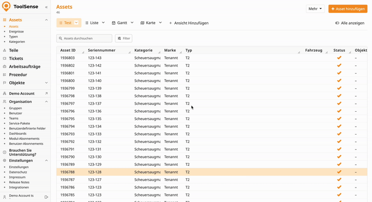Open Tickets from the sidebar icon
The height and width of the screenshot is (202, 372).
(x=5, y=59)
